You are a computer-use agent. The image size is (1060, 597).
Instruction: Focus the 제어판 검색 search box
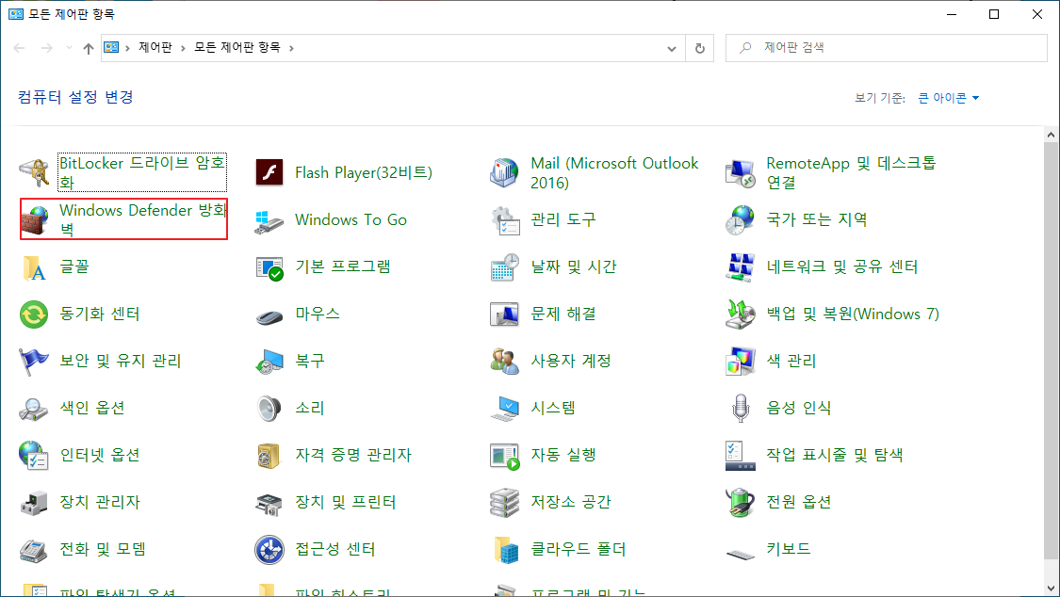click(x=887, y=48)
